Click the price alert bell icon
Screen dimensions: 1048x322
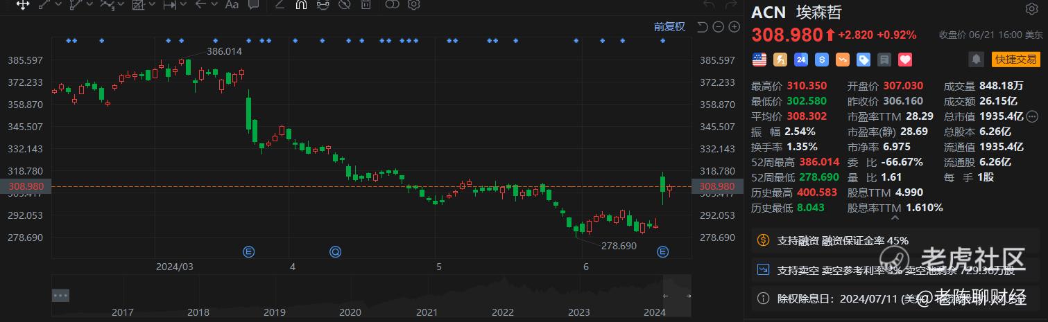point(977,60)
